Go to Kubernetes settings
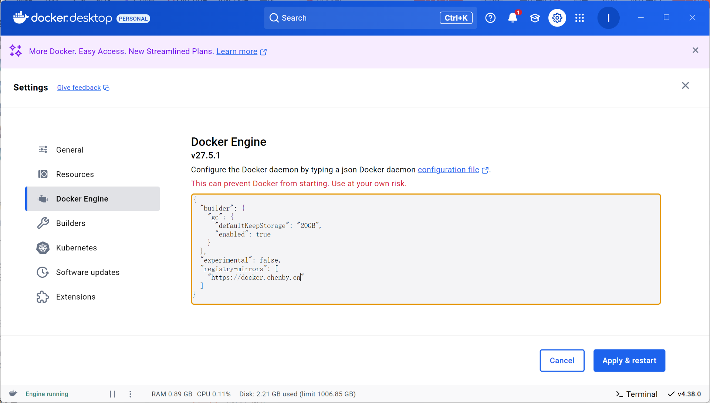 click(x=76, y=248)
